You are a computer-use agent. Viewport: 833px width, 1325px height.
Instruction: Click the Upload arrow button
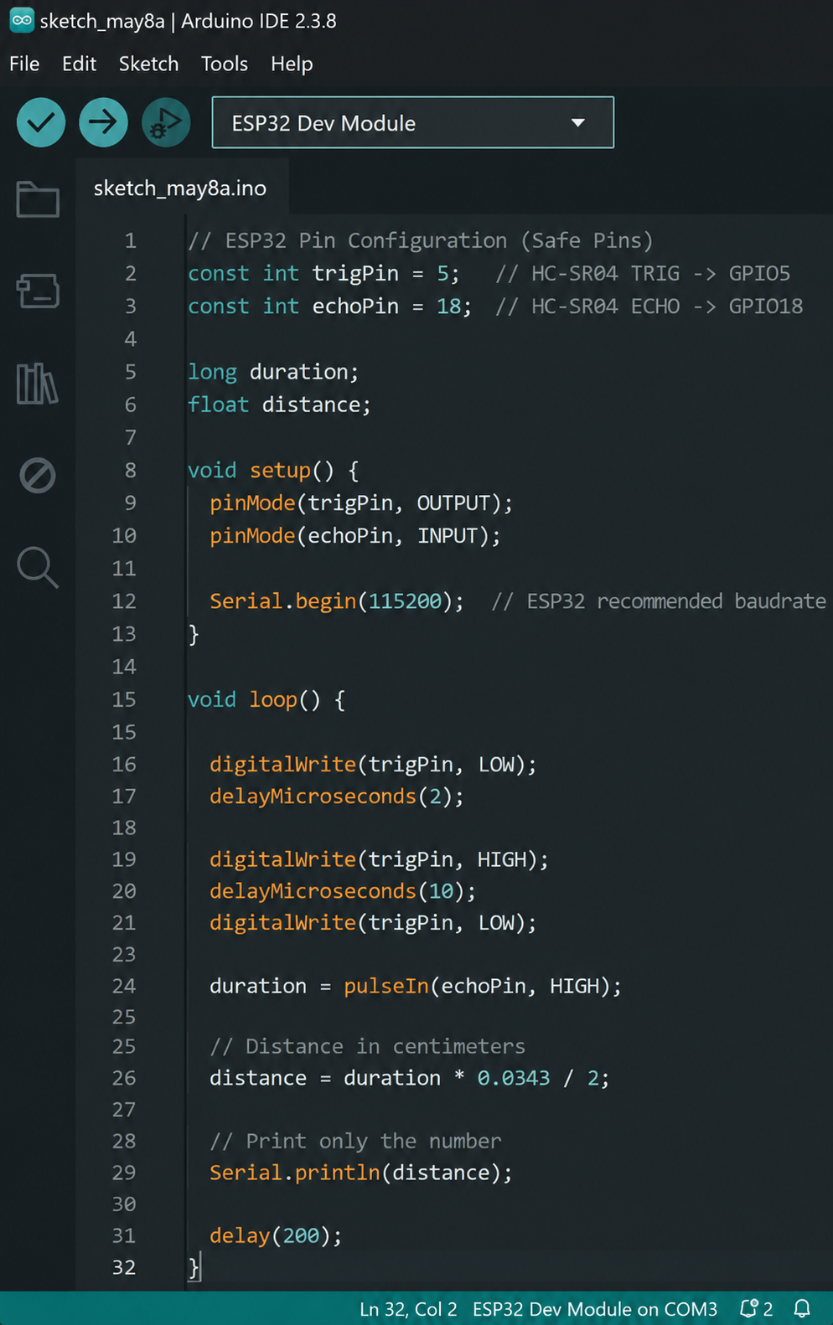point(103,122)
